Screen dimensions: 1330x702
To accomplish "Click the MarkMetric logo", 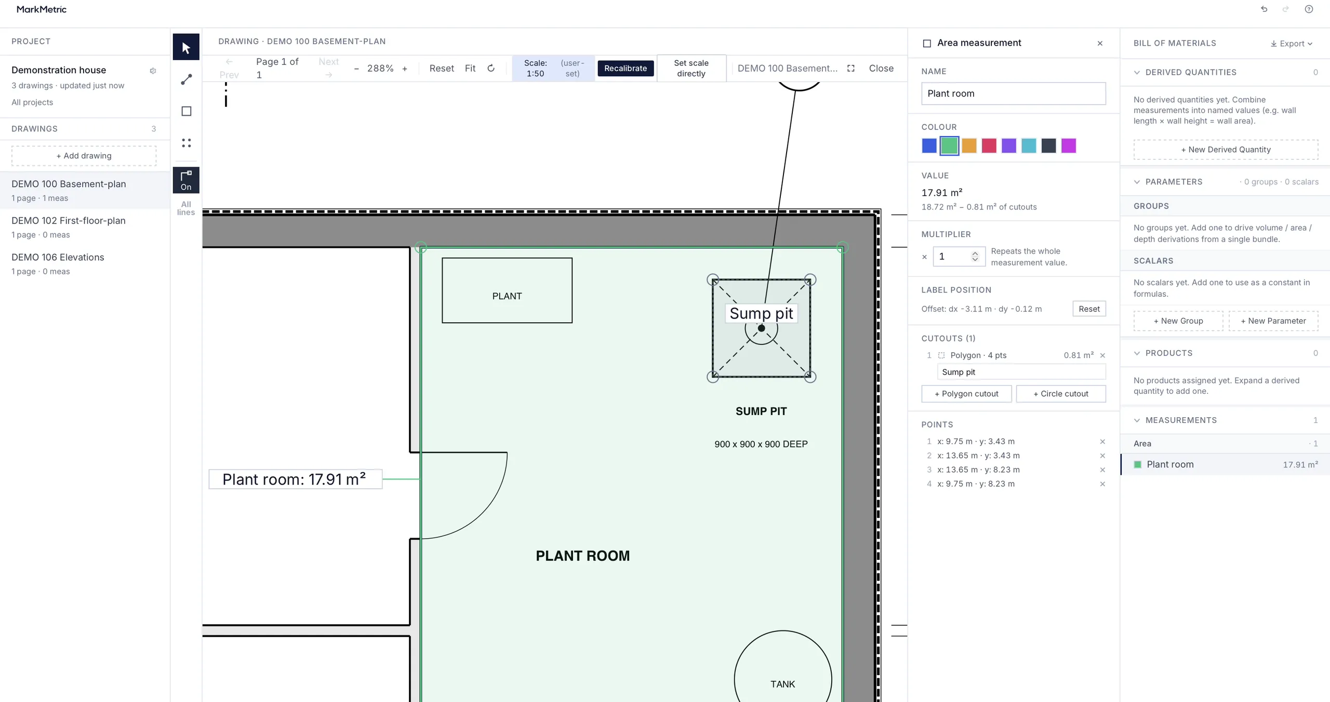I will 42,9.
